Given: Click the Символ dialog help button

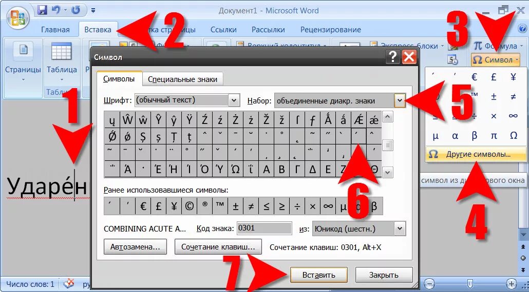Looking at the screenshot, I should 393,57.
